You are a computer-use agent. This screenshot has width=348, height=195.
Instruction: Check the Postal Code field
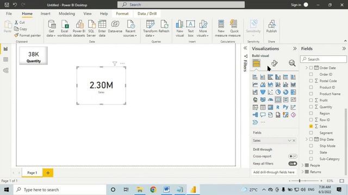point(311,81)
